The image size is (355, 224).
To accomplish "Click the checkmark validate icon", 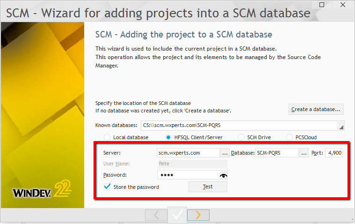I will pyautogui.click(x=177, y=215).
